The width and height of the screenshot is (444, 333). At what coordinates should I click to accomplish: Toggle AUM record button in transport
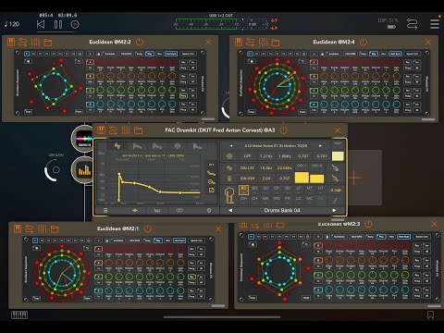pos(75,24)
